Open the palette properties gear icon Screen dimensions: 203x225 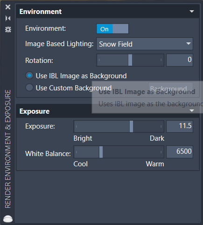click(x=8, y=29)
